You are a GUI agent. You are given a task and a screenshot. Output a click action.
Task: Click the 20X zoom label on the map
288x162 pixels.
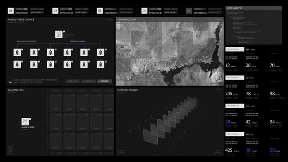[219, 81]
